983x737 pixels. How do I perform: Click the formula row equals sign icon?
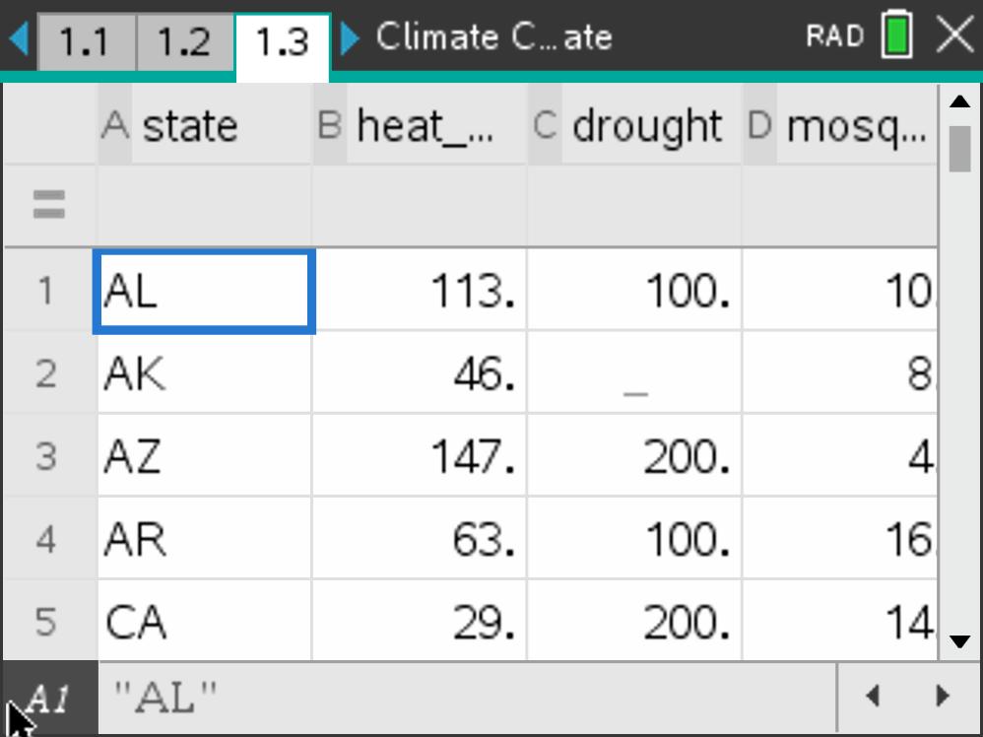tap(49, 205)
